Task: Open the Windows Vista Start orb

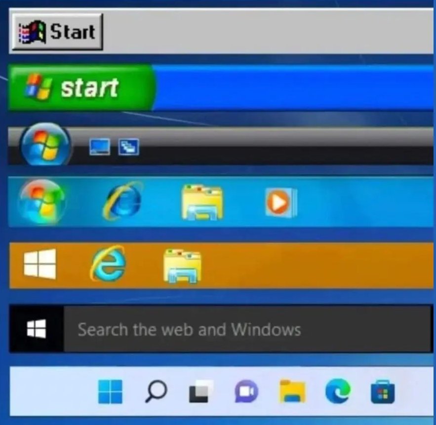Action: (45, 144)
